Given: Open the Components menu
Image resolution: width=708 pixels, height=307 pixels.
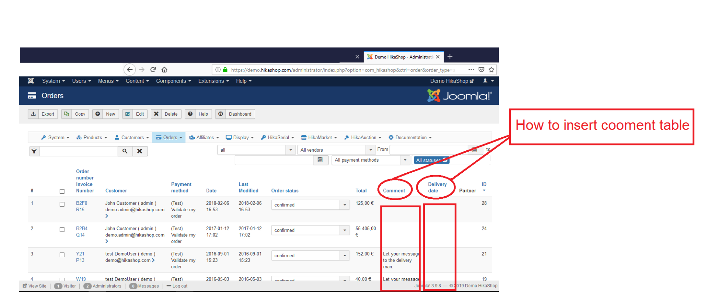Looking at the screenshot, I should [174, 81].
